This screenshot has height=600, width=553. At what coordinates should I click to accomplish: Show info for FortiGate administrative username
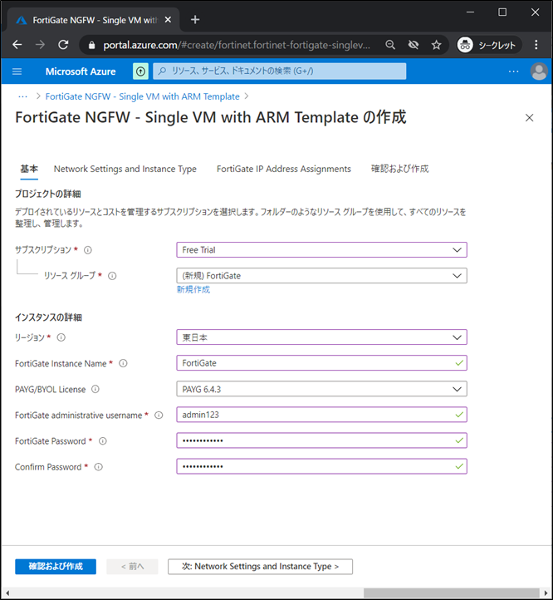coord(159,416)
